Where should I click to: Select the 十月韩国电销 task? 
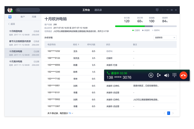[23, 33]
